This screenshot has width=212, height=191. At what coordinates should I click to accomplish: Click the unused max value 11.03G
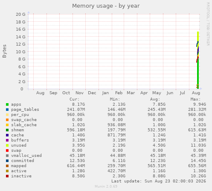click(198, 145)
